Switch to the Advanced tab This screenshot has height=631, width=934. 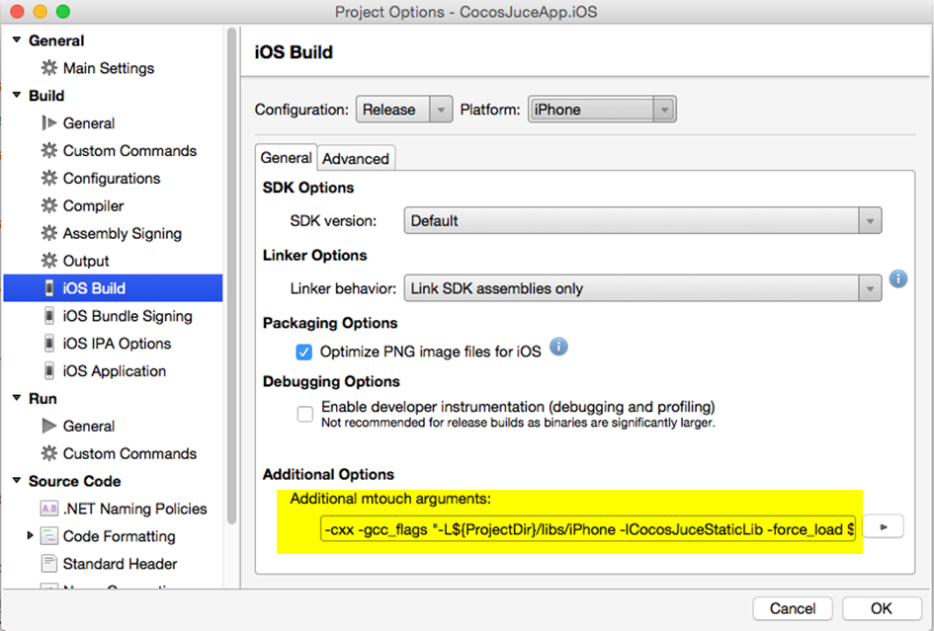pyautogui.click(x=356, y=159)
